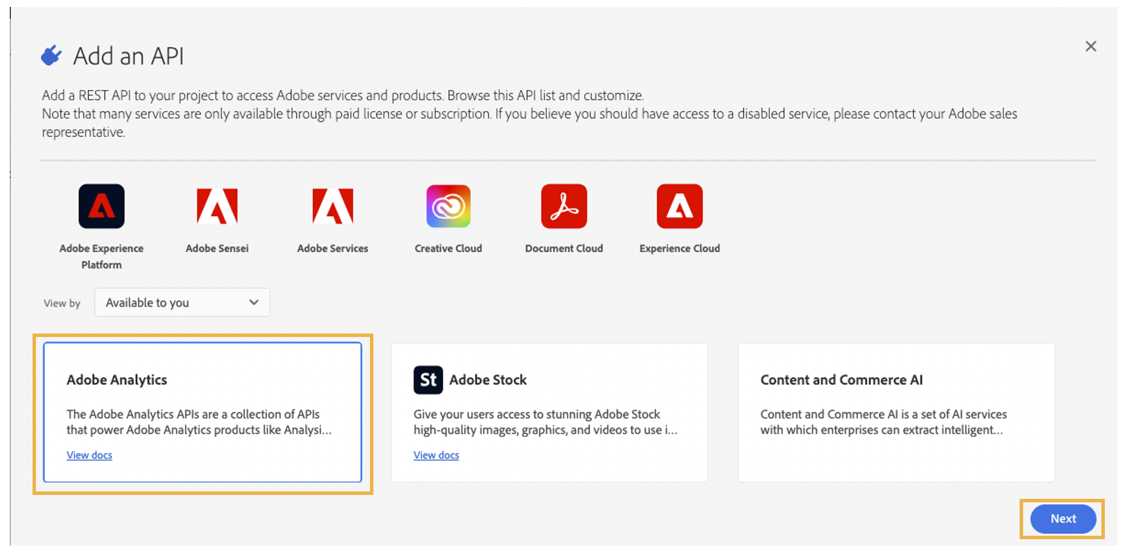Select the Adobe Experience Platform icon
Viewport: 1128px width, 551px height.
[101, 206]
